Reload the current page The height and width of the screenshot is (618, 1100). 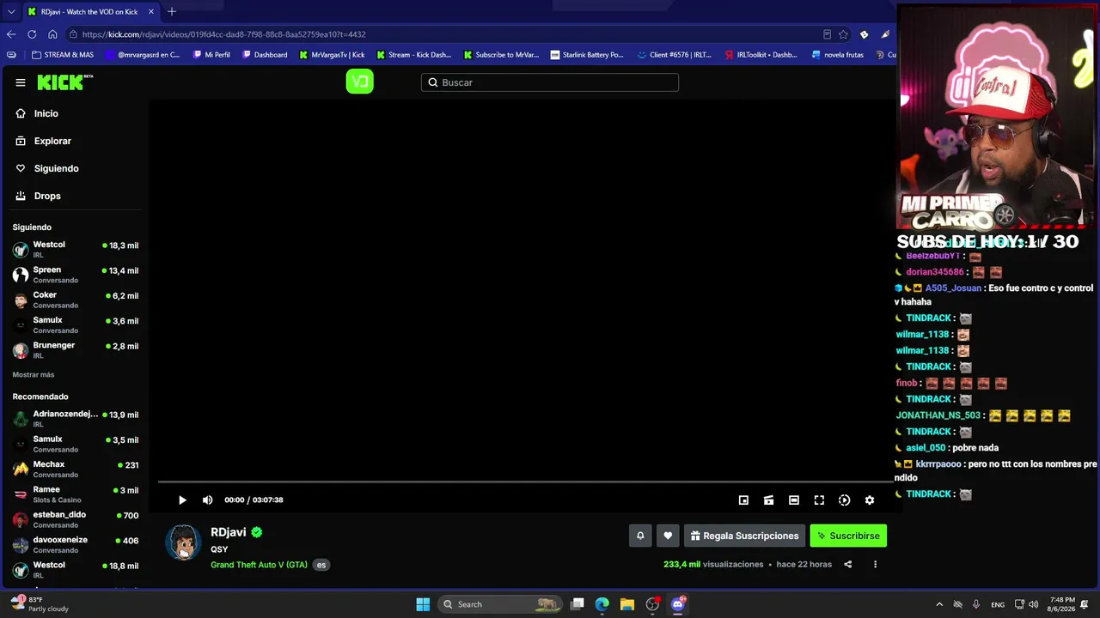(32, 34)
